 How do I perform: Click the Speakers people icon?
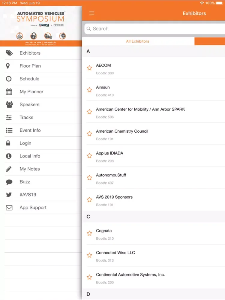click(9, 104)
